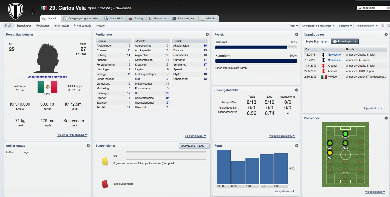Switch to the Egenskaper sub-tab
The image size is (390, 197).
pos(24,26)
